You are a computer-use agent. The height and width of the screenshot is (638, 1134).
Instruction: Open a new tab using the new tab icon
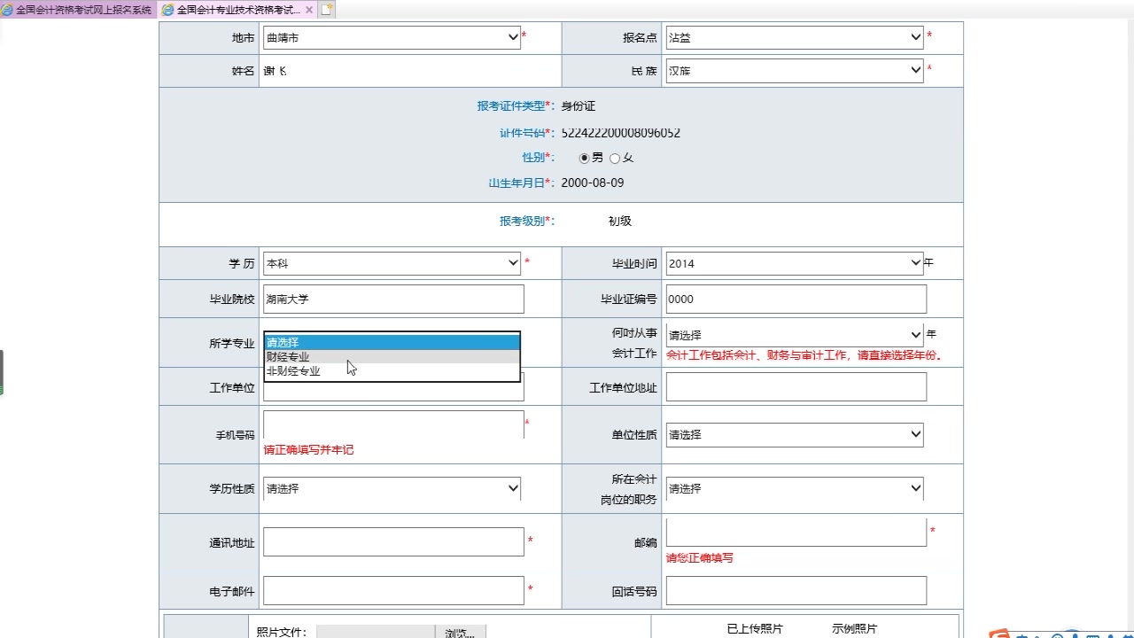coord(326,10)
